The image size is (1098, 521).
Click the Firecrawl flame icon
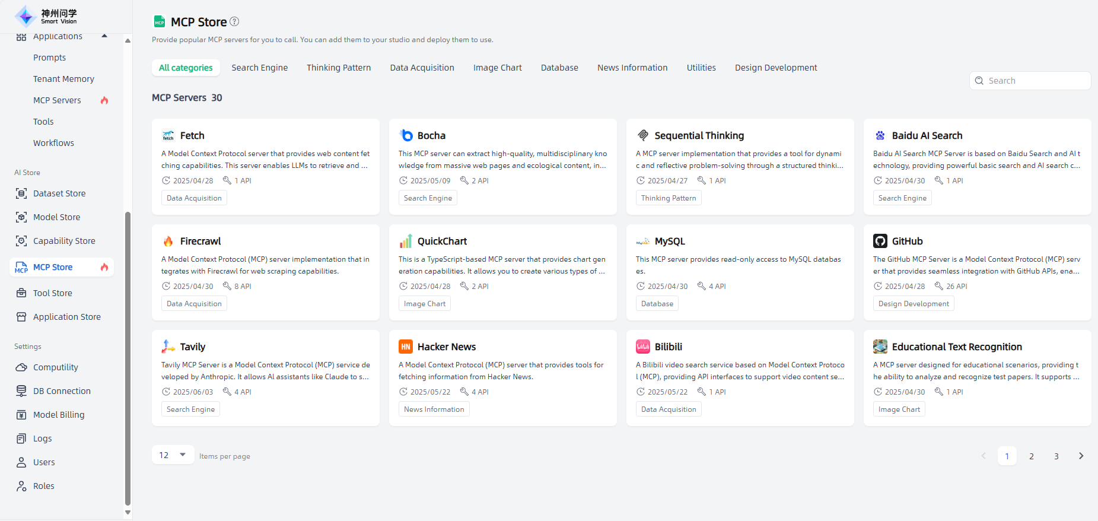pos(168,242)
